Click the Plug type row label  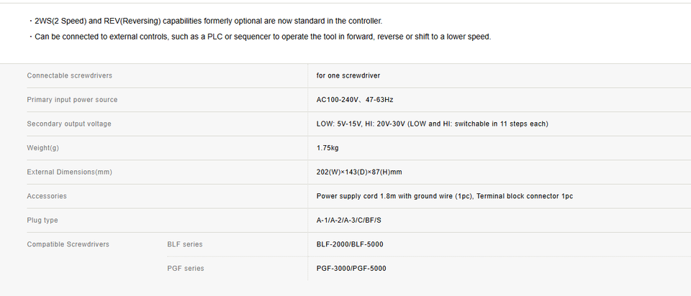[42, 221]
